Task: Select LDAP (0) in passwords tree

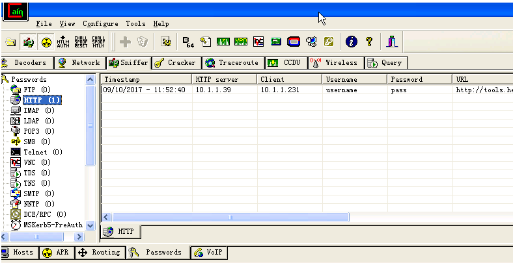Action: pyautogui.click(x=39, y=121)
